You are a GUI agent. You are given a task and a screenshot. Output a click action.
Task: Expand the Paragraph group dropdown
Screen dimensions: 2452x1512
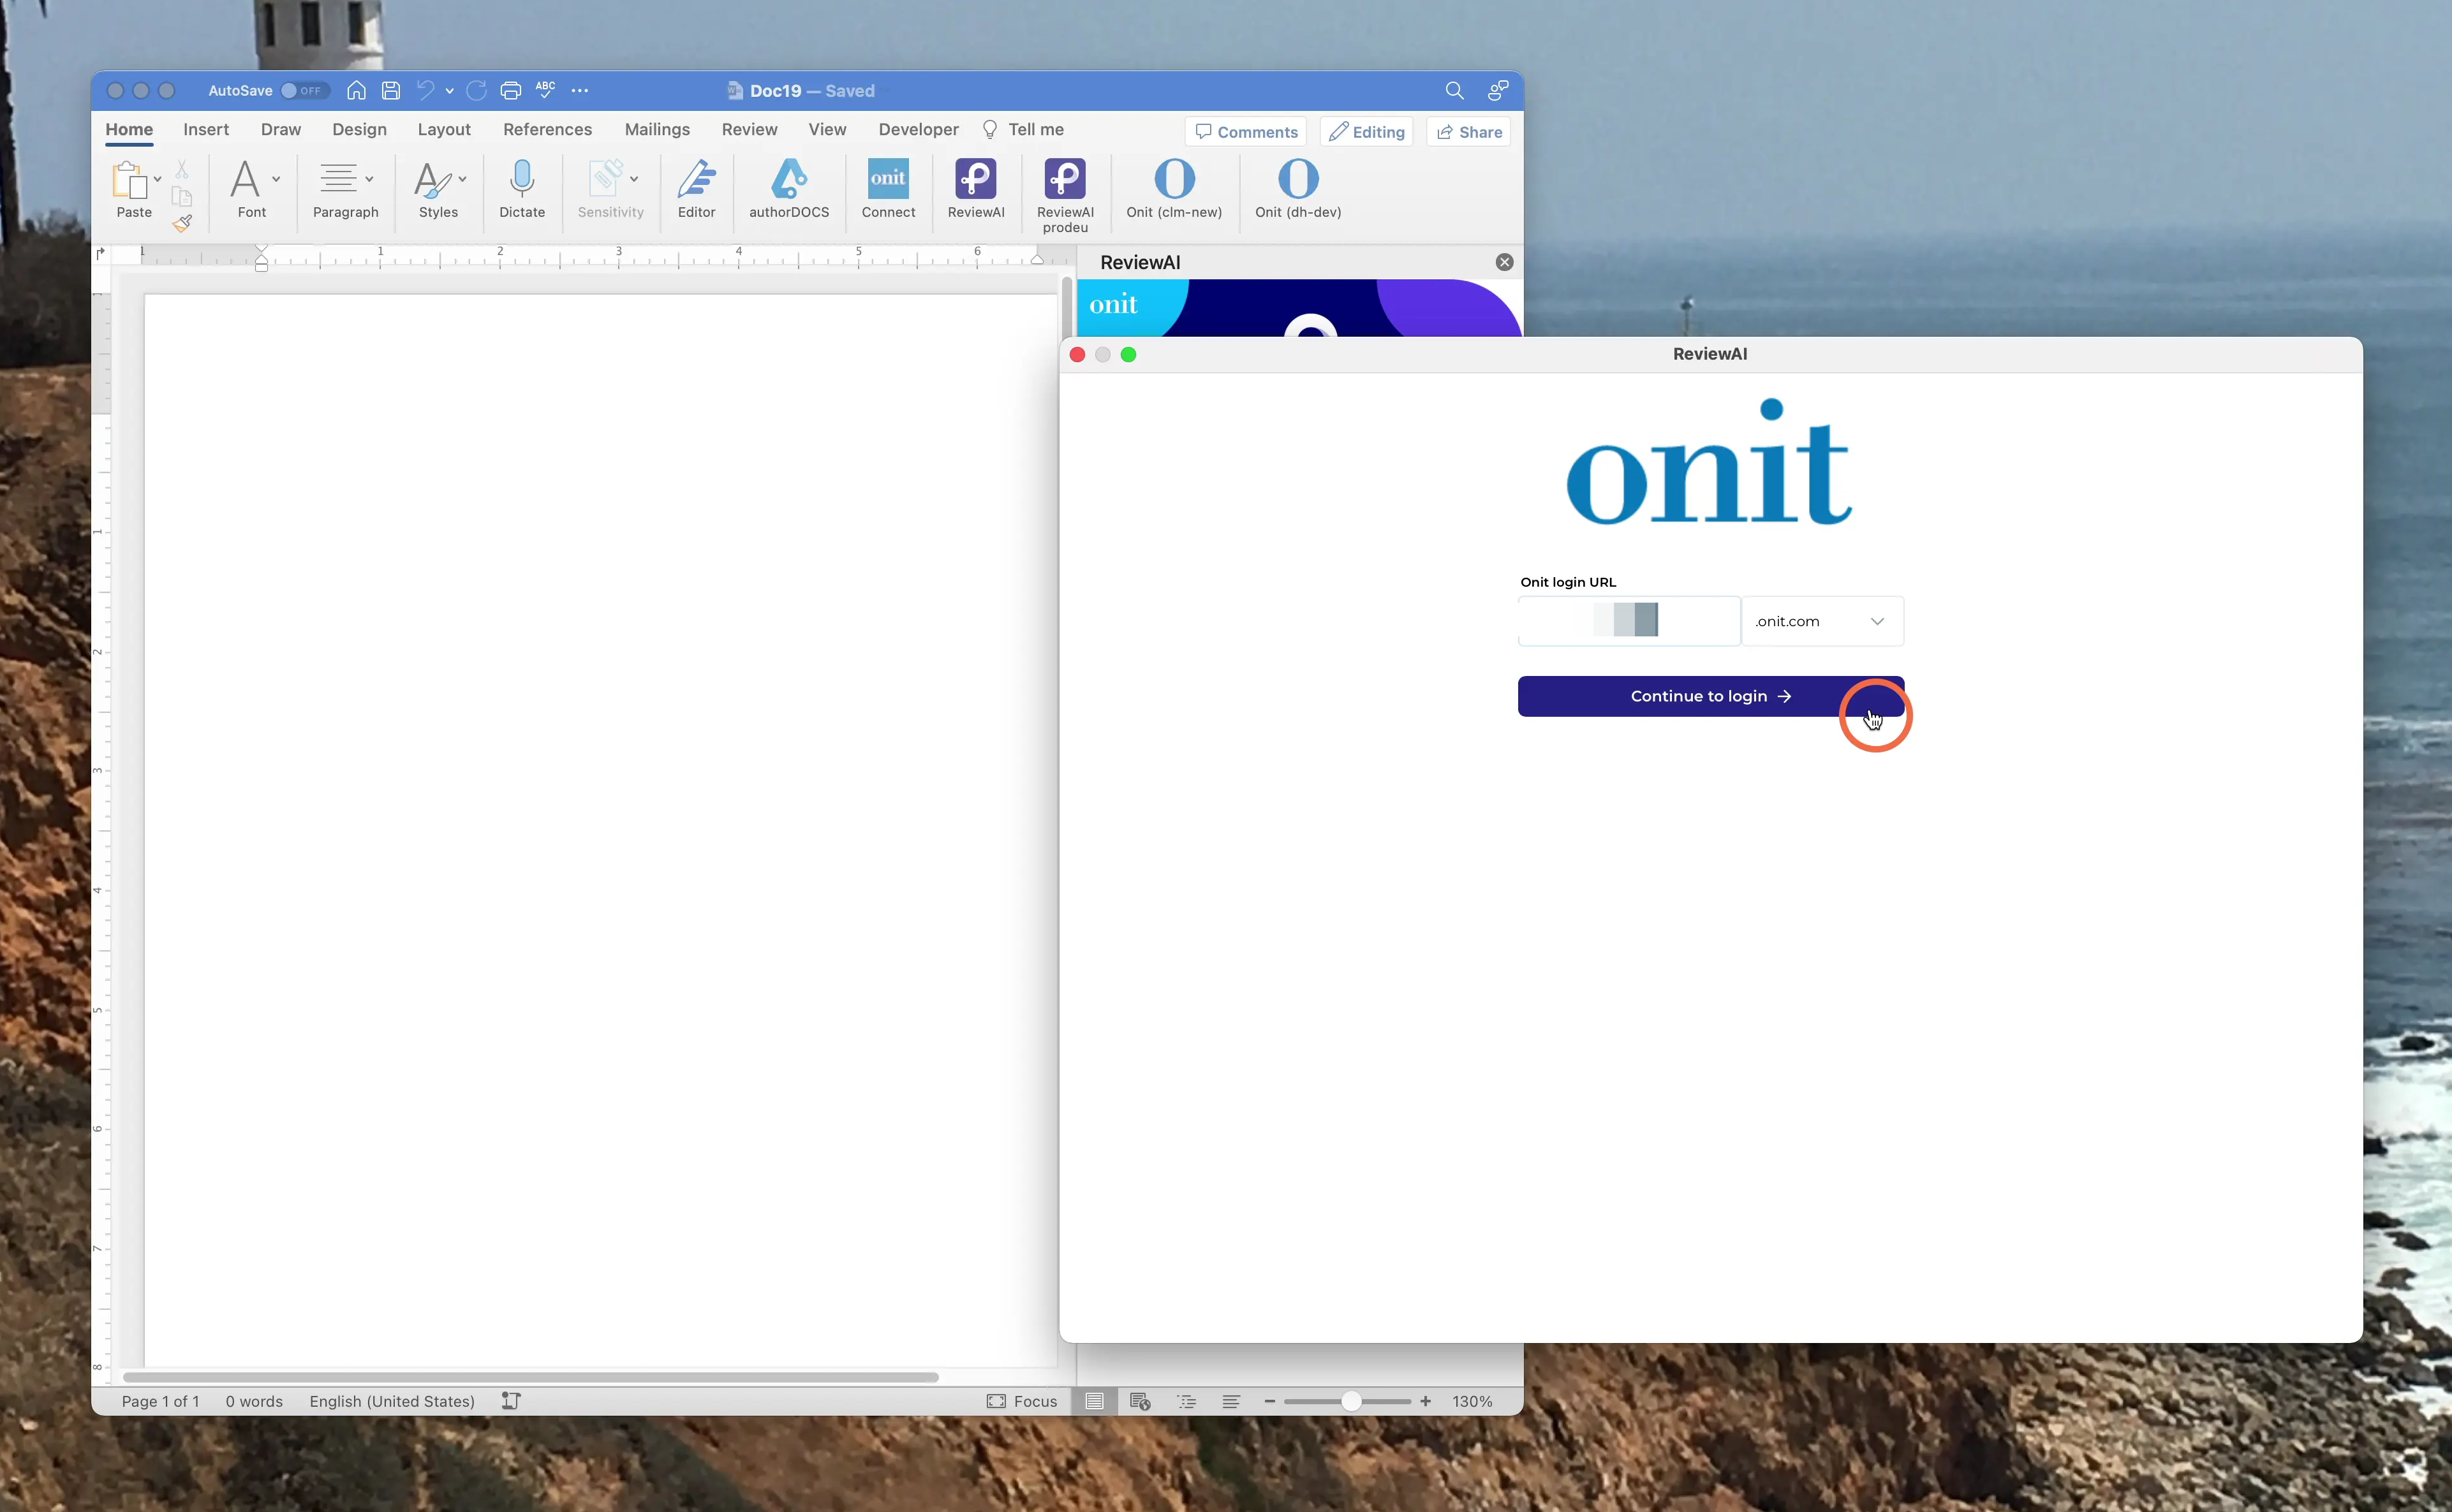[369, 180]
